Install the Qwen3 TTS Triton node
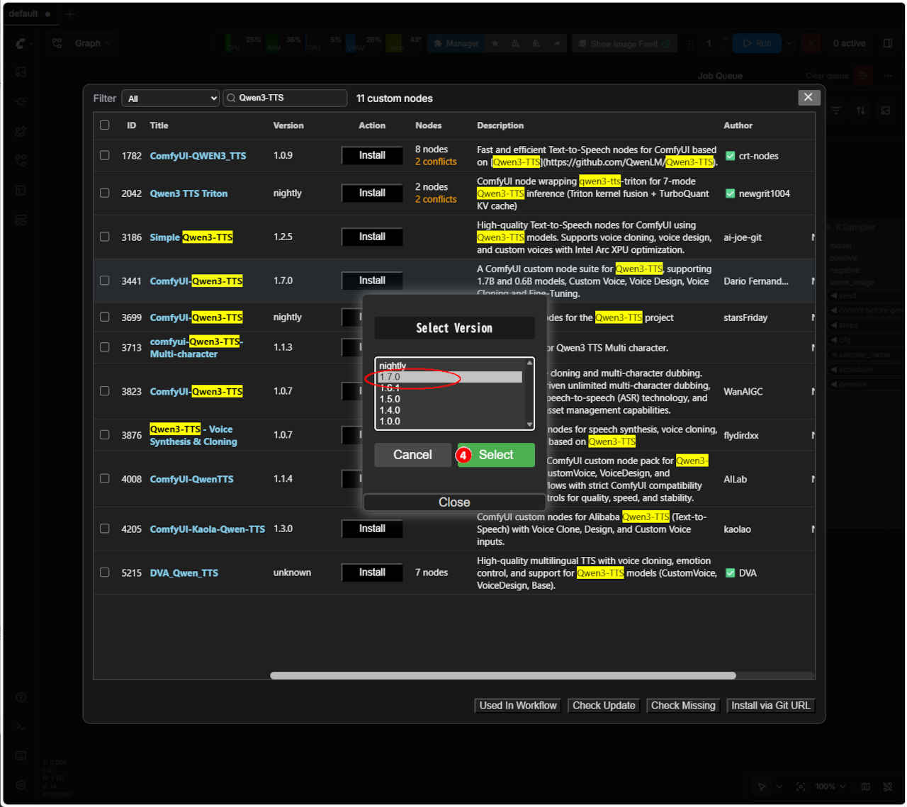The image size is (907, 807). click(372, 193)
